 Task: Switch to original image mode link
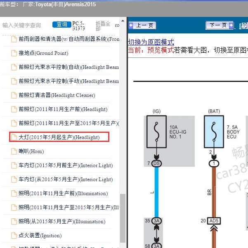(151, 42)
